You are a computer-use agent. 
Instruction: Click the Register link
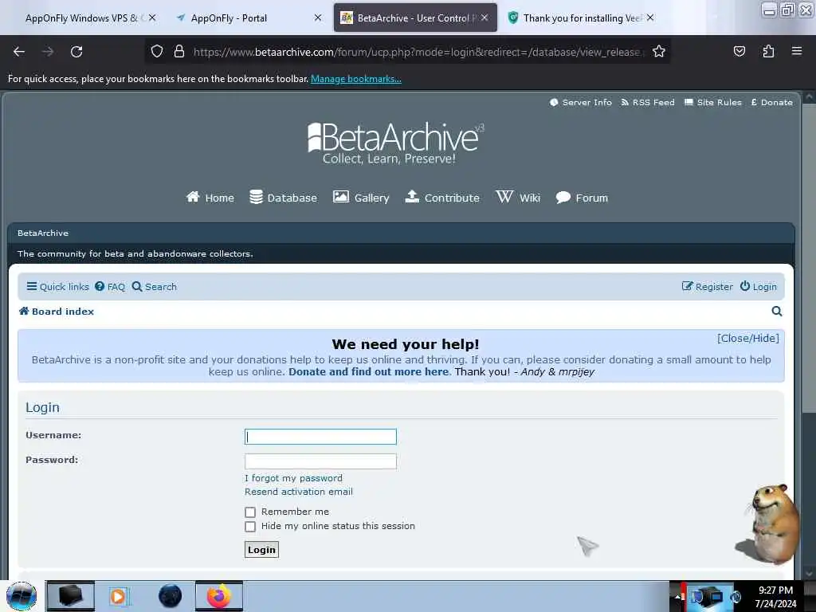[x=708, y=287]
